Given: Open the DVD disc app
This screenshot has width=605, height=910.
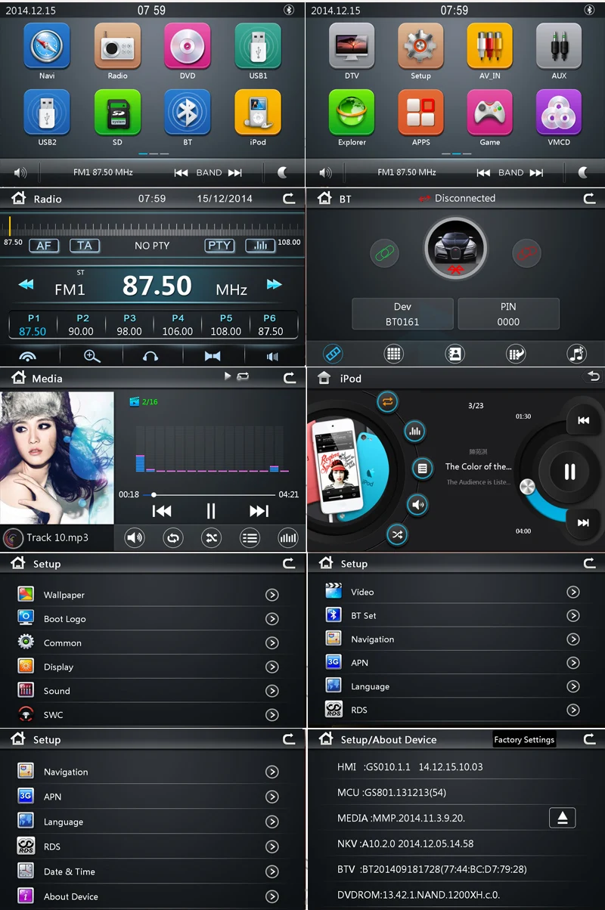Looking at the screenshot, I should coord(188,46).
